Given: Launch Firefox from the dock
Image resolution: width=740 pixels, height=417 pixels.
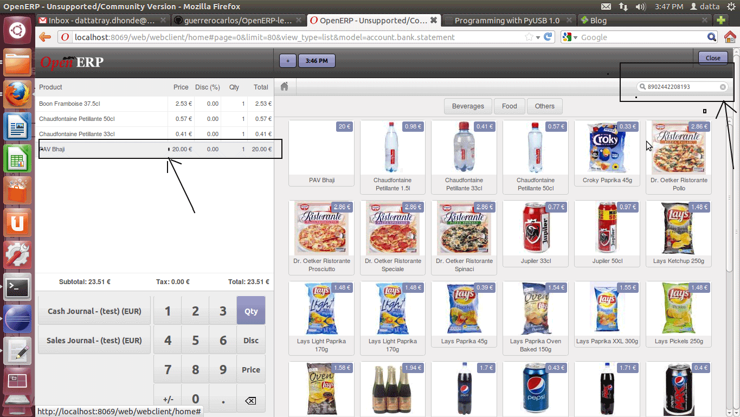Looking at the screenshot, I should point(17,95).
